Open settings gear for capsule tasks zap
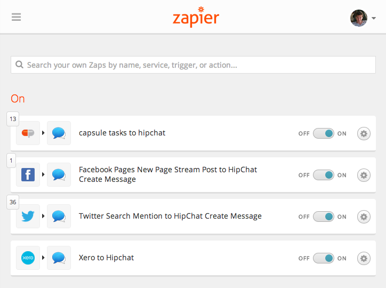This screenshot has height=288, width=386. point(364,133)
